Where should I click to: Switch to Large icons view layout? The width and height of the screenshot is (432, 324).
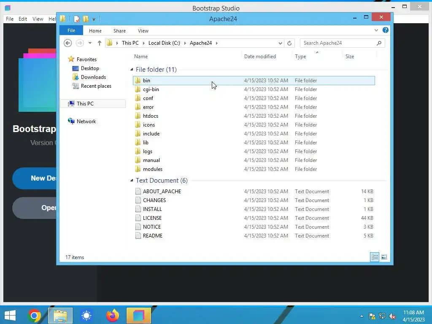(384, 257)
